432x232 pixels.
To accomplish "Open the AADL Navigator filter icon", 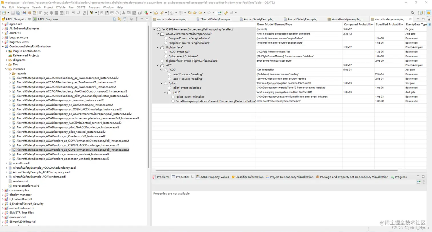I will [x=125, y=19].
